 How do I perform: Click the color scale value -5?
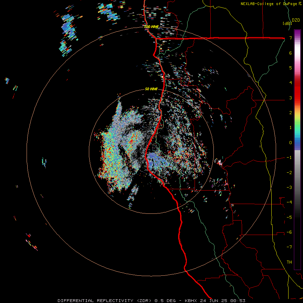tap(289, 217)
